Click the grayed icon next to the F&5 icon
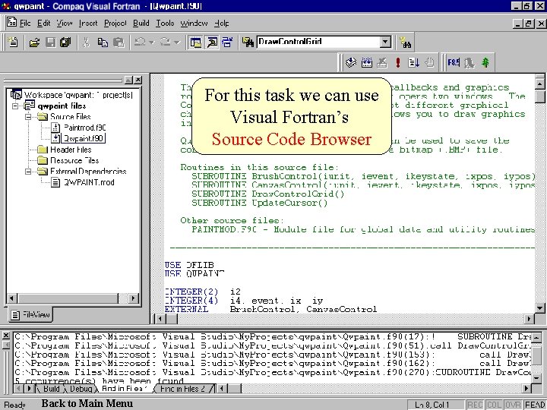547x410 pixels. click(x=470, y=63)
